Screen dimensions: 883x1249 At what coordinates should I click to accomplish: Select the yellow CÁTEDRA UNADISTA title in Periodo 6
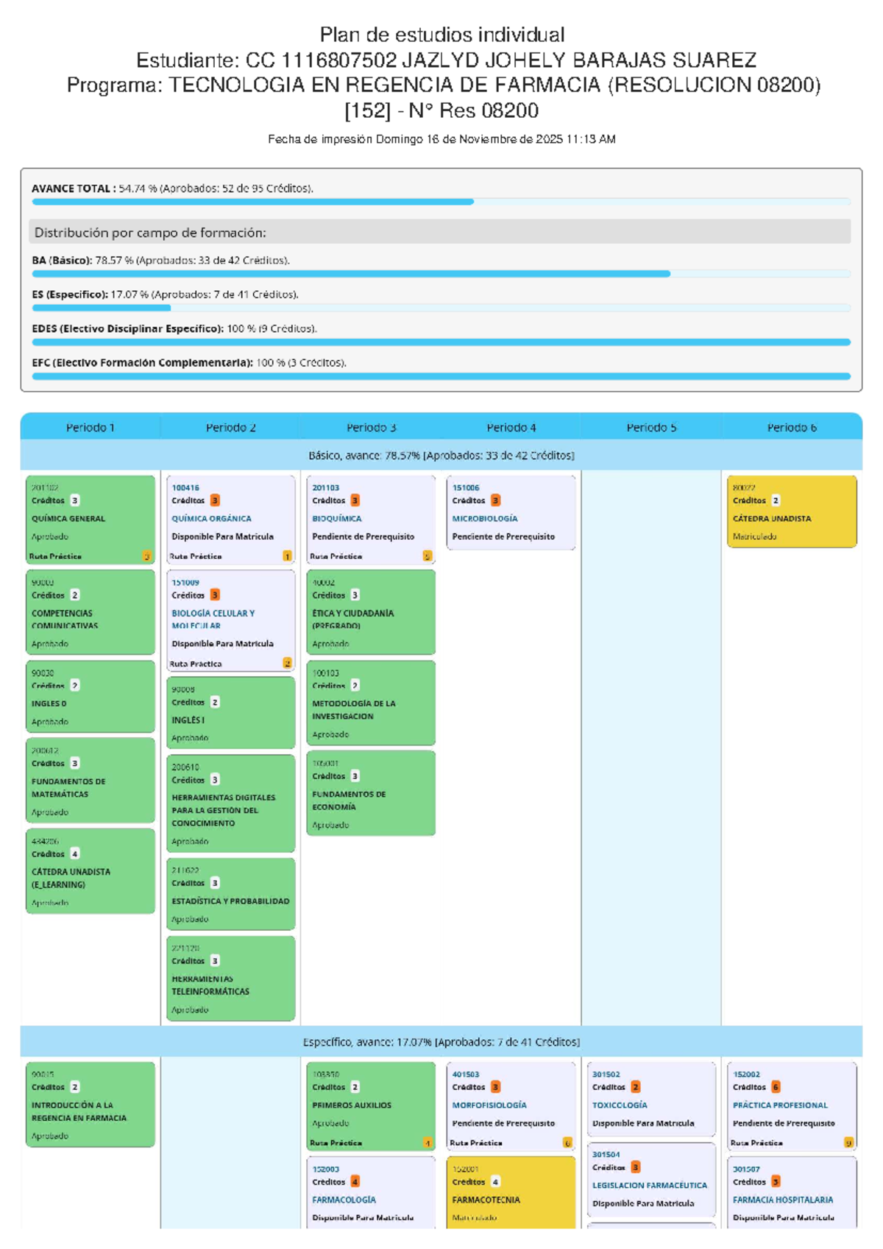coord(772,518)
